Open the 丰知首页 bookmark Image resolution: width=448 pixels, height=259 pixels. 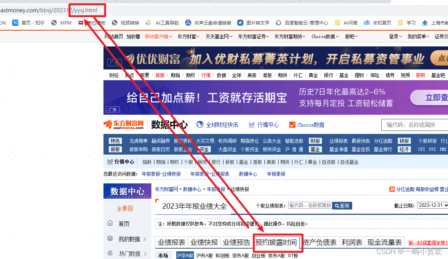click(377, 23)
